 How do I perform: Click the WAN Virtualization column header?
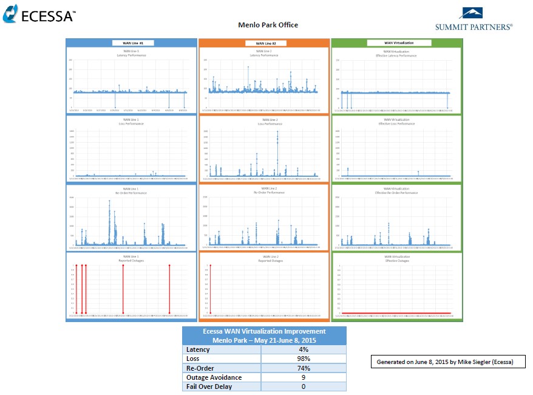(x=399, y=43)
